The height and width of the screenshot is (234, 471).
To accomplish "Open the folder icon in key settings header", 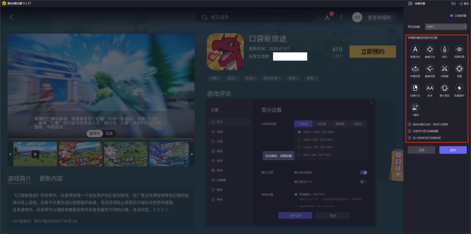I will coord(453,3).
